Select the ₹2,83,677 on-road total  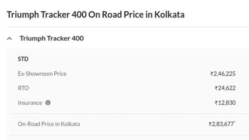point(221,124)
